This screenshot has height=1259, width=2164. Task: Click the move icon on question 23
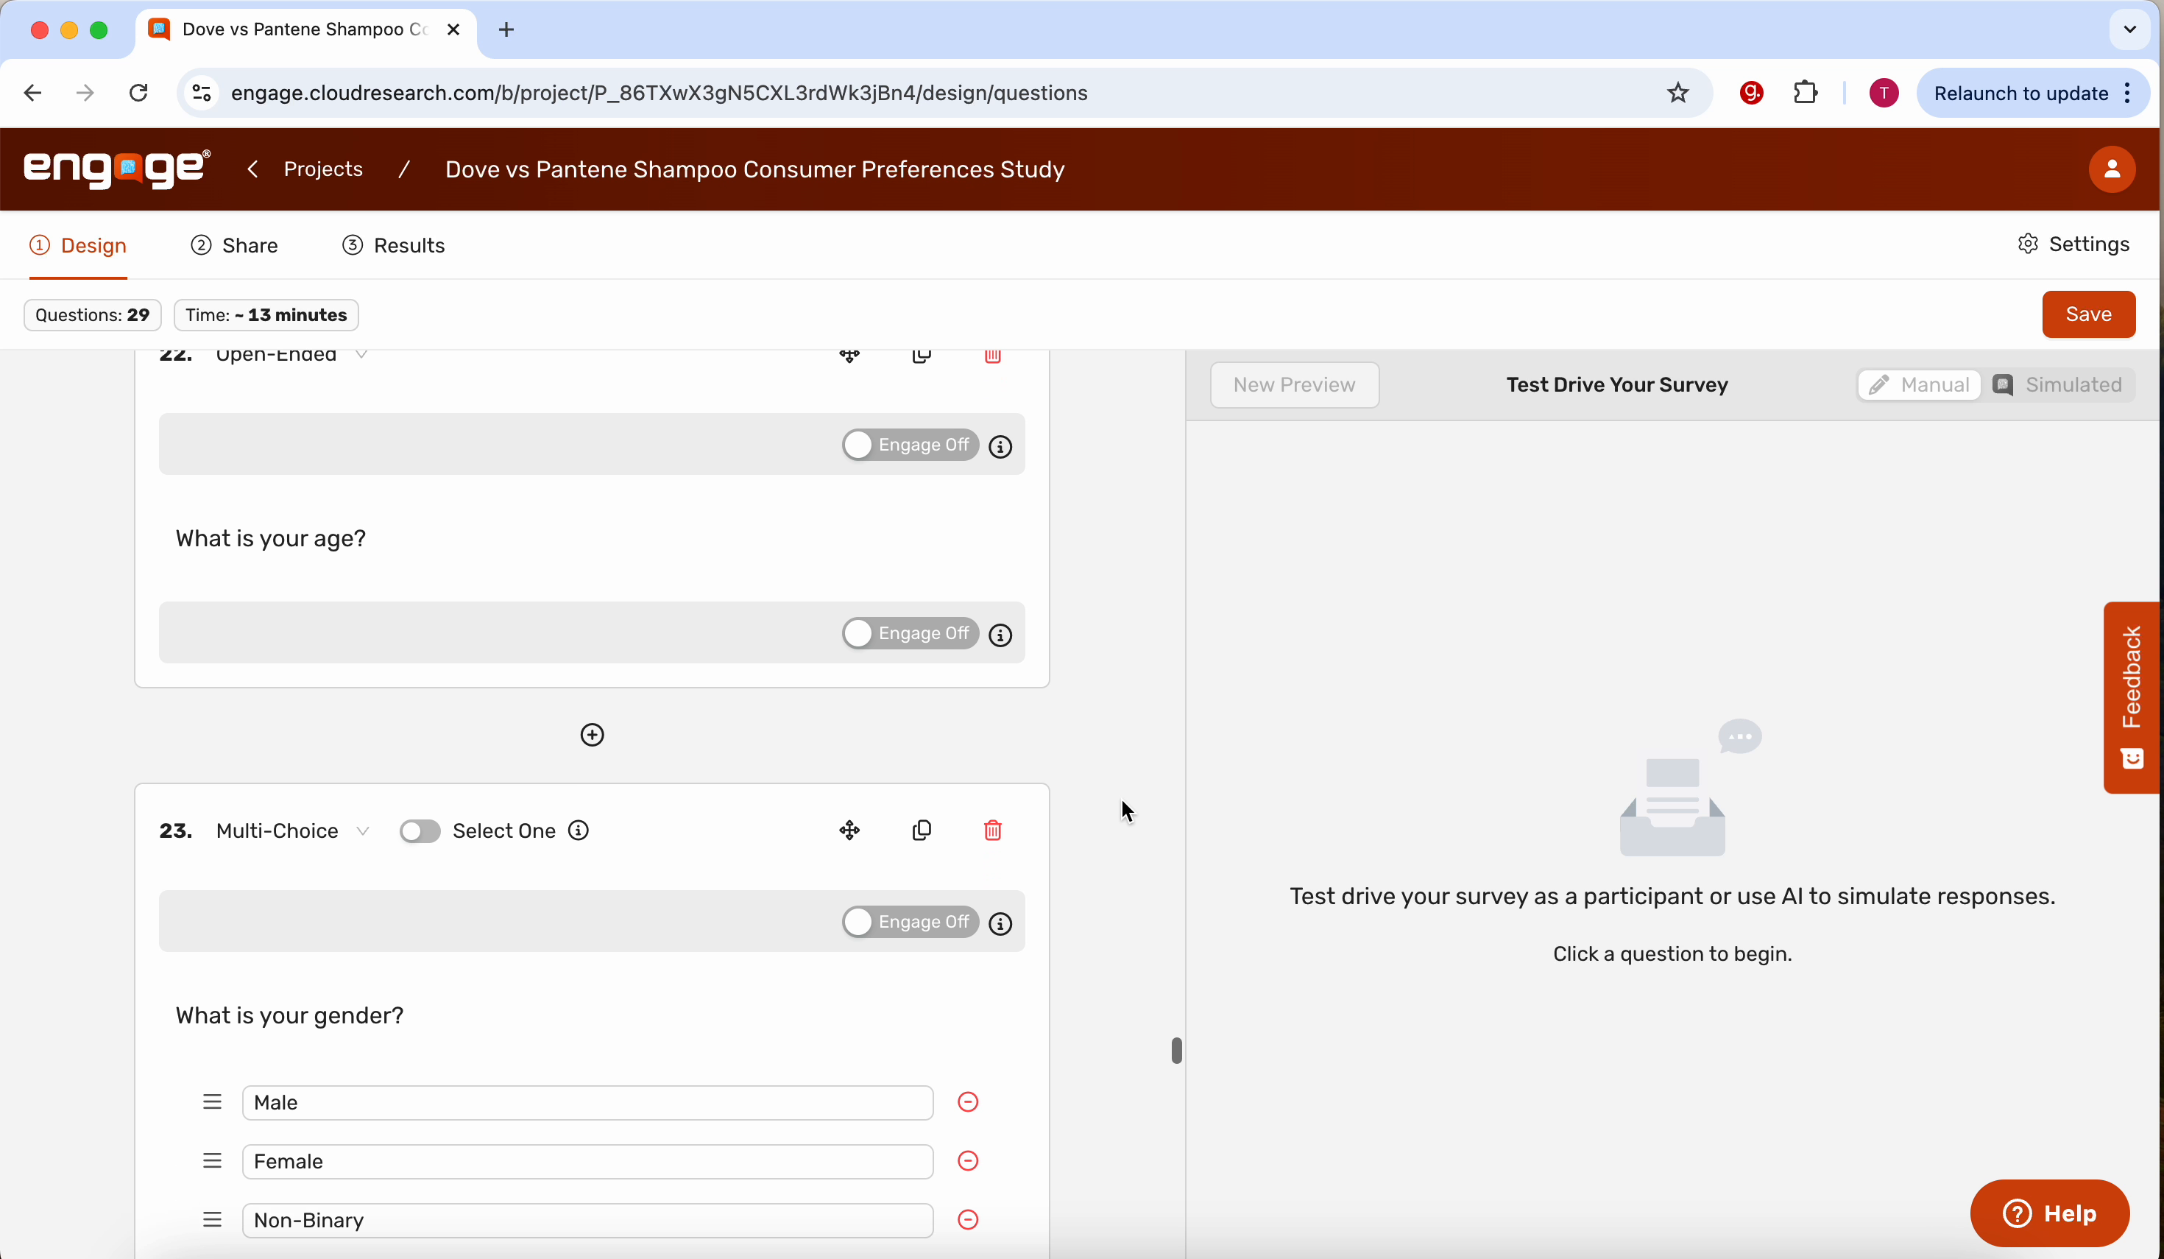849,830
